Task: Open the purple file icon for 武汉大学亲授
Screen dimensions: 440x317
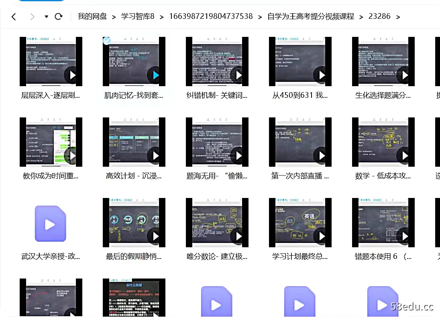Action: coord(51,224)
